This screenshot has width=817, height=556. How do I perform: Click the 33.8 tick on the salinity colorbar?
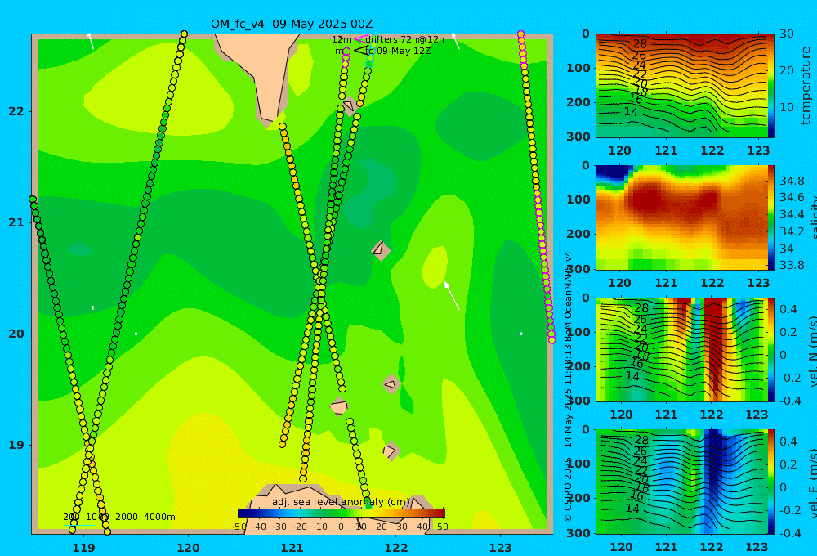pyautogui.click(x=792, y=265)
